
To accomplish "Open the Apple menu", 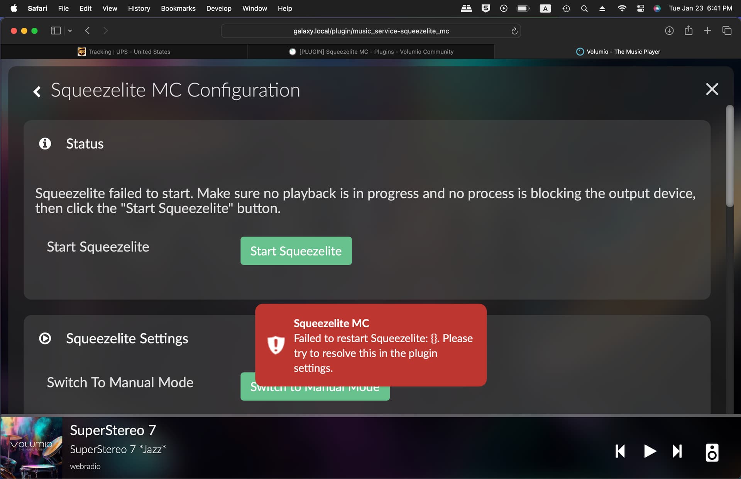I will (14, 8).
